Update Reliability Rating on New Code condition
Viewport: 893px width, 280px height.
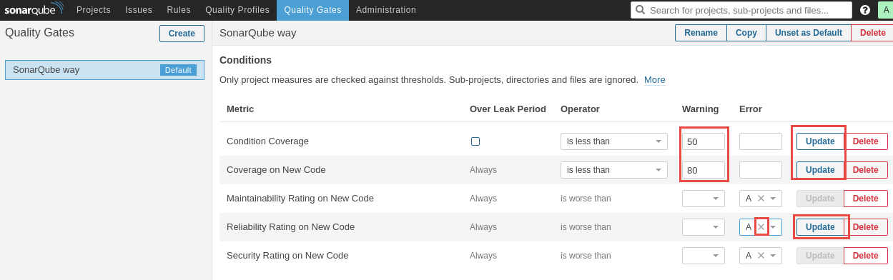820,227
